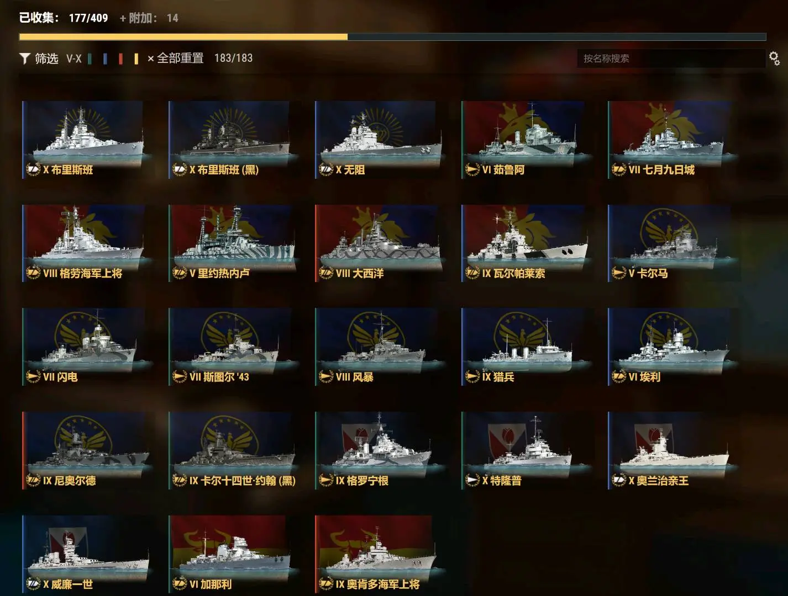Click the type icon beside VII 闪电
The height and width of the screenshot is (596, 788).
(34, 377)
